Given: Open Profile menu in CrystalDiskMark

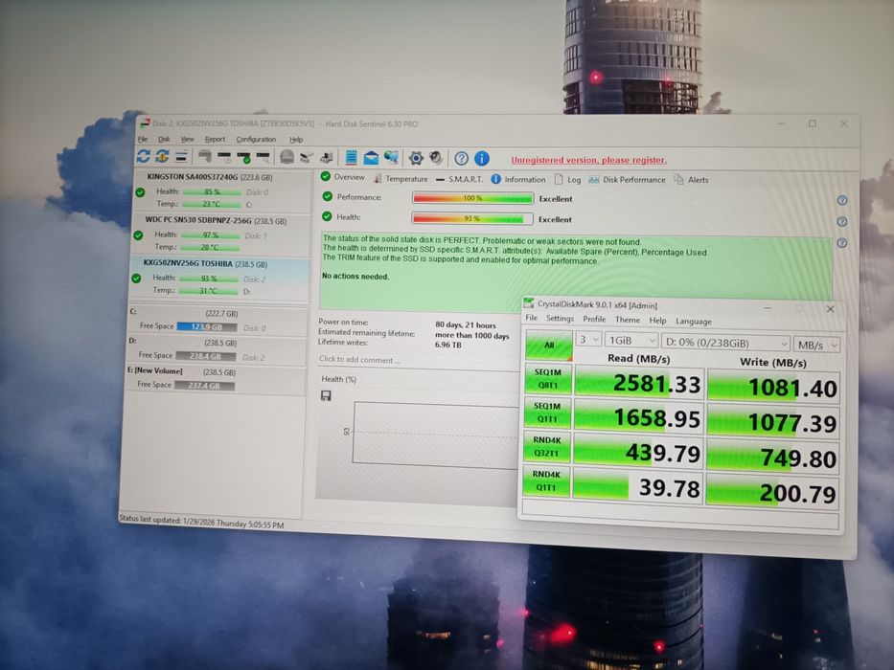Looking at the screenshot, I should pyautogui.click(x=594, y=319).
